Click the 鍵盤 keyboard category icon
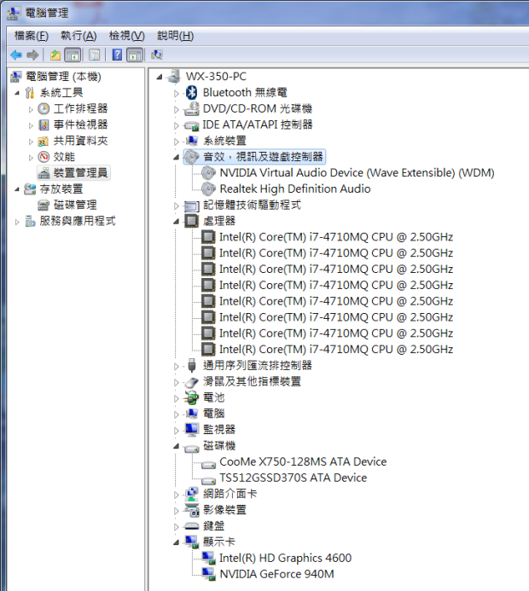The height and width of the screenshot is (591, 529). click(x=191, y=526)
